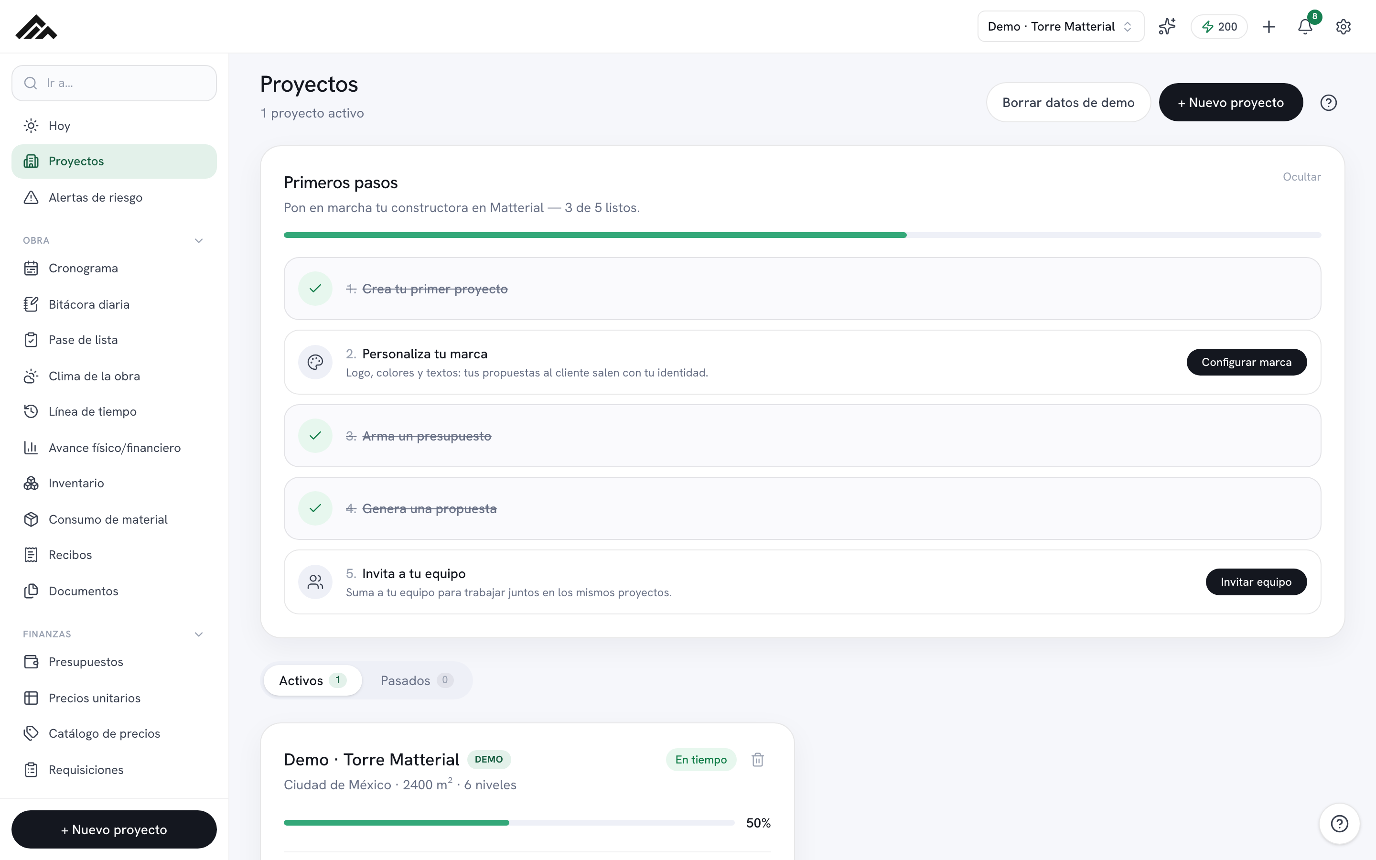1376x860 pixels.
Task: Click Configurar marca button
Action: coord(1247,362)
